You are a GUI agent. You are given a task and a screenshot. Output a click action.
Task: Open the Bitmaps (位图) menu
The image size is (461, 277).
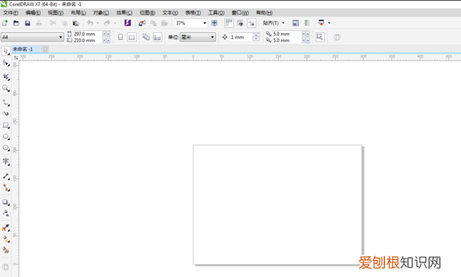click(147, 12)
